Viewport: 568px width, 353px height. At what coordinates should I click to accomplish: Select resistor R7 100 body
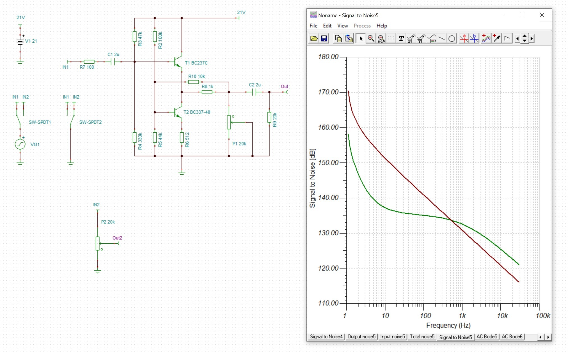click(x=89, y=62)
